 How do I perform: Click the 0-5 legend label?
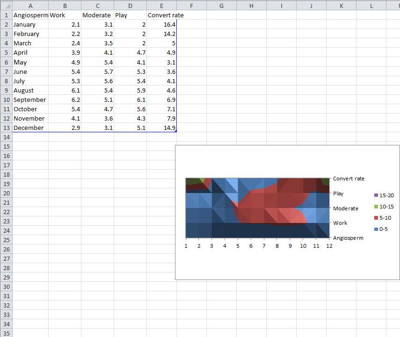point(384,229)
